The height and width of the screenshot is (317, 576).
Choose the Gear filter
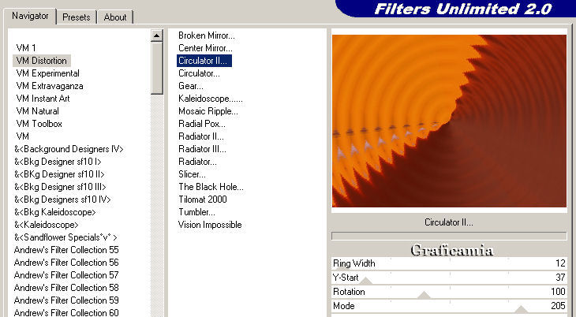(x=190, y=86)
